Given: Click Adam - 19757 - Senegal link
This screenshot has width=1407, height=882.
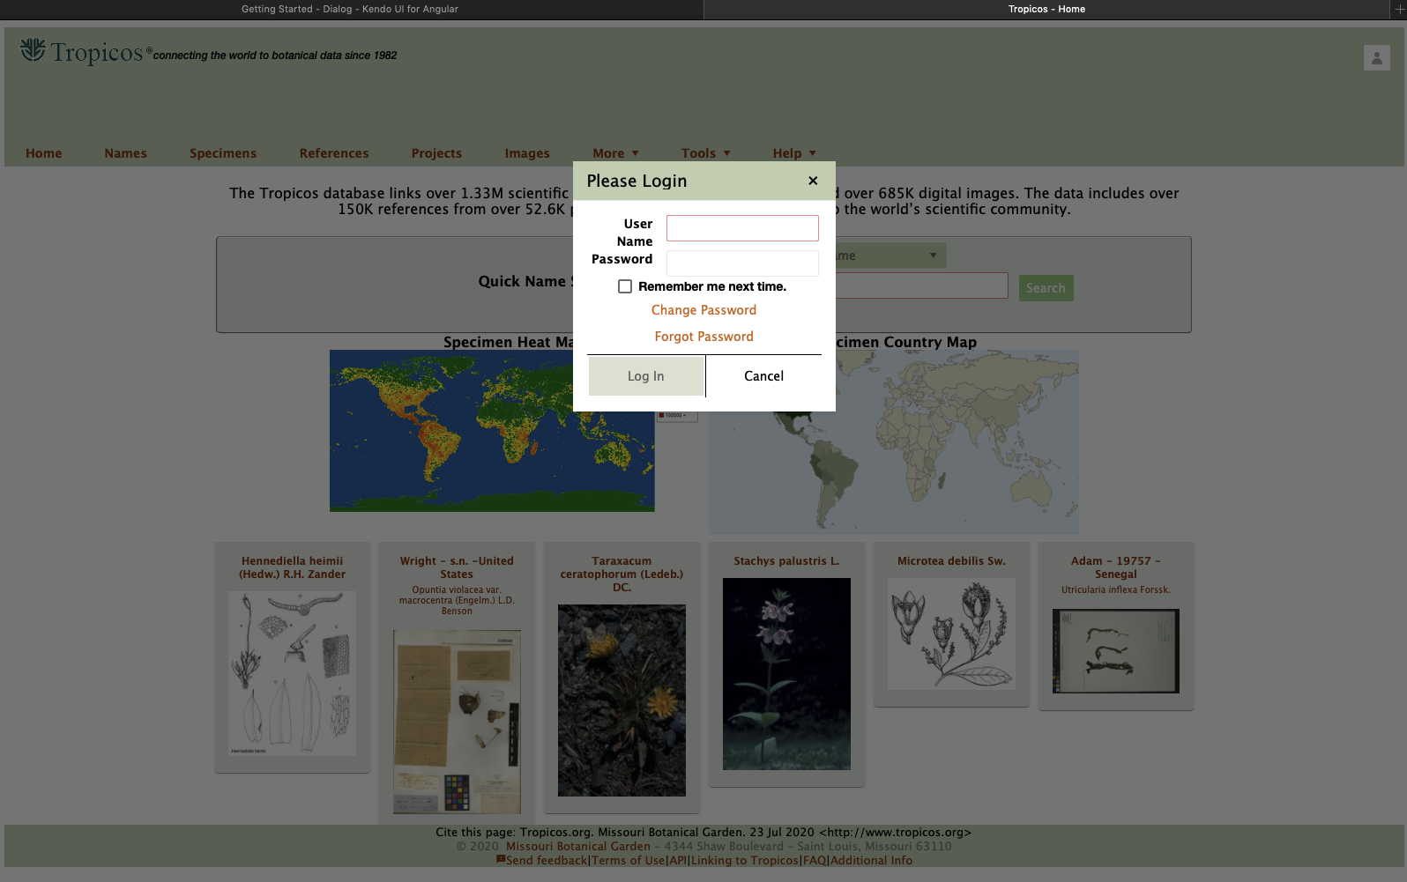Looking at the screenshot, I should point(1116,567).
